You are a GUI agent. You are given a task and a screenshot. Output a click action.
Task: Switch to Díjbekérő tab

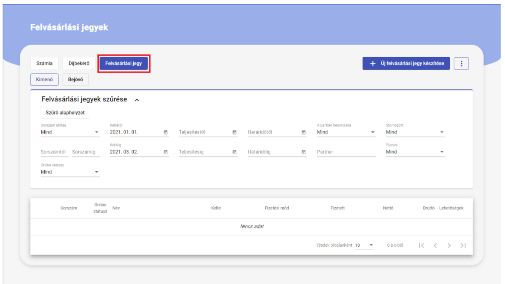(79, 63)
